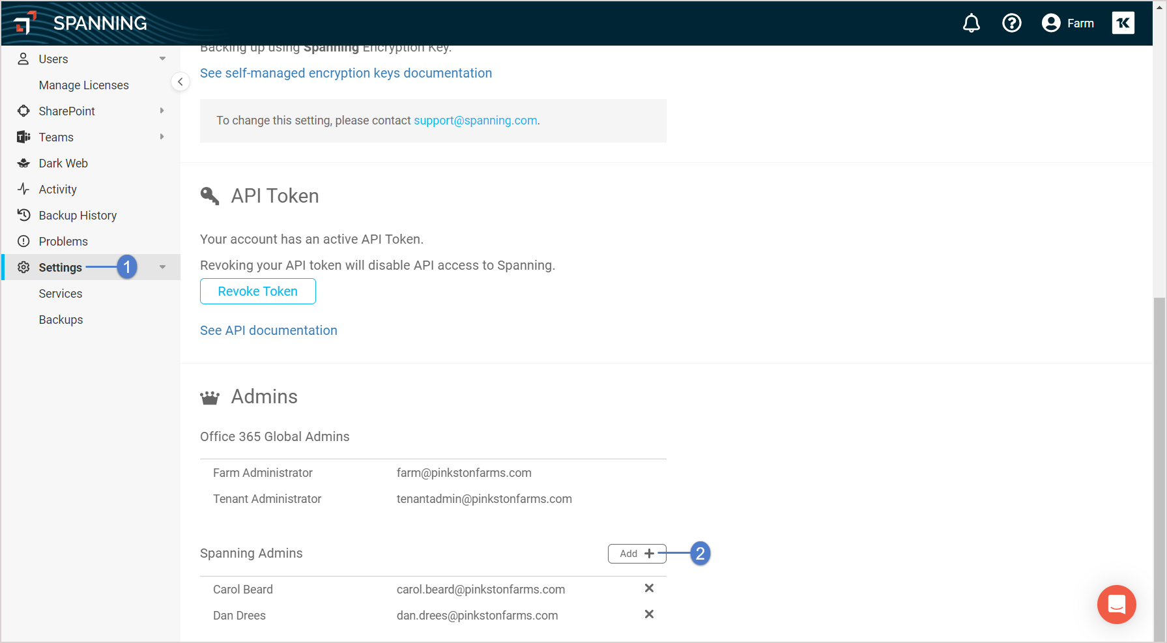1167x643 pixels.
Task: Click the API Token heading
Action: click(275, 196)
